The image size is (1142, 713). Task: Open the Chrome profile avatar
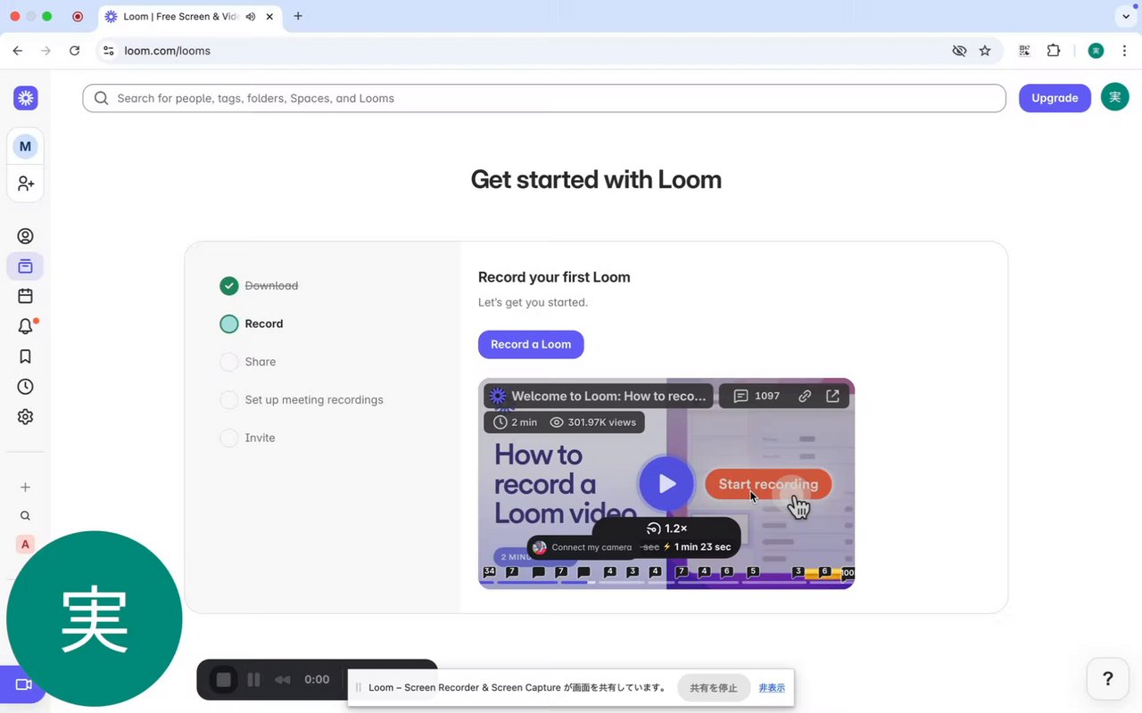tap(1096, 51)
